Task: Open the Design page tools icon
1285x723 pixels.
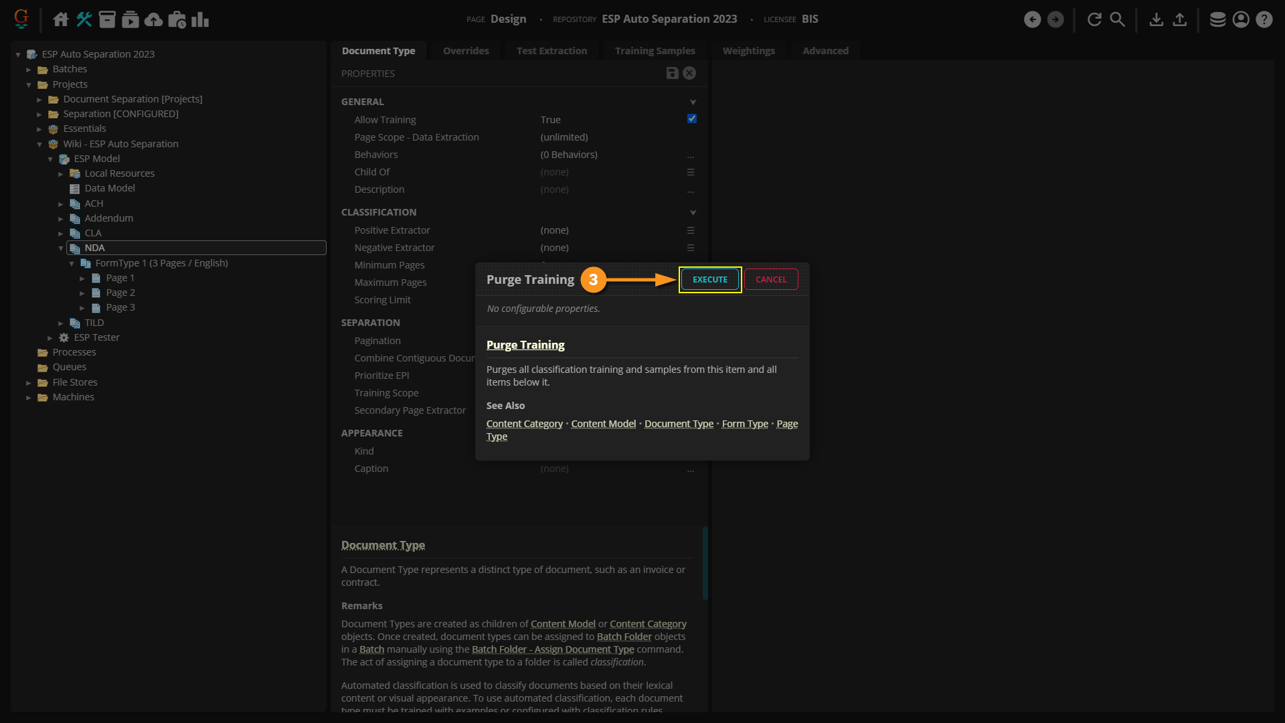Action: coord(84,19)
